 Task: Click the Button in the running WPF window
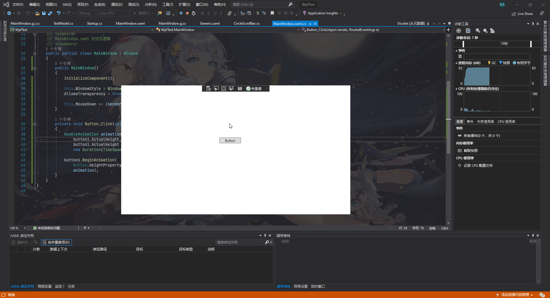coord(230,140)
